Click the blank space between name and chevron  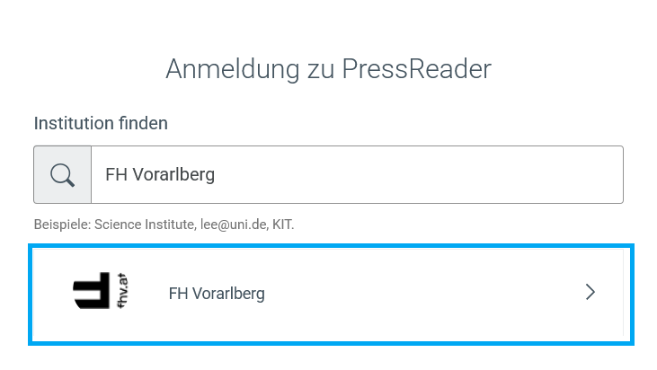click(x=423, y=293)
